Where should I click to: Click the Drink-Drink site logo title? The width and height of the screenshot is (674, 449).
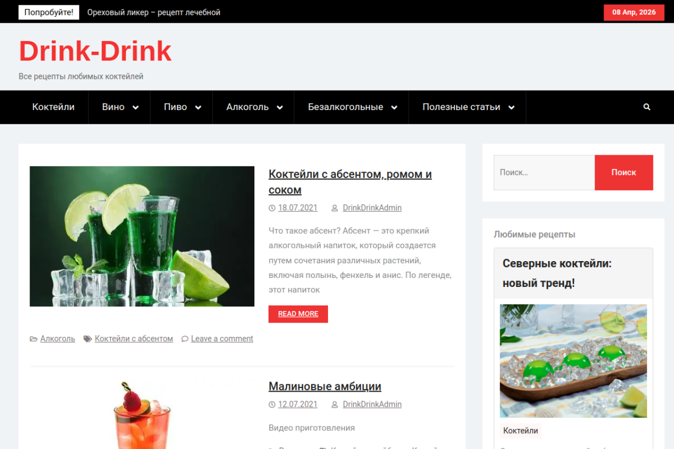95,51
